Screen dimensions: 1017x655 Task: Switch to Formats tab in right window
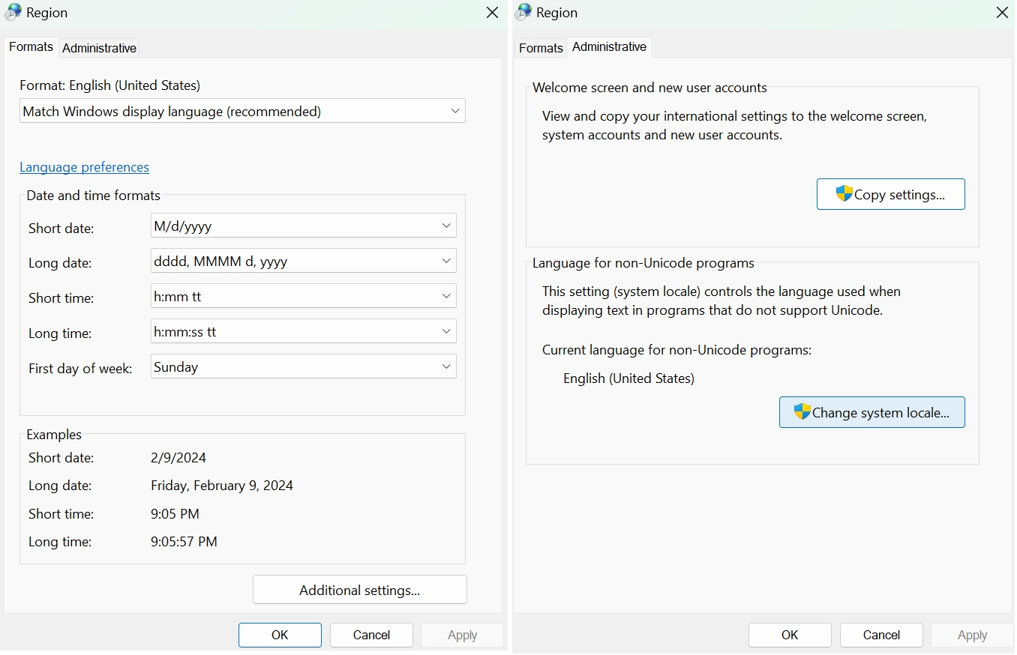pyautogui.click(x=541, y=48)
